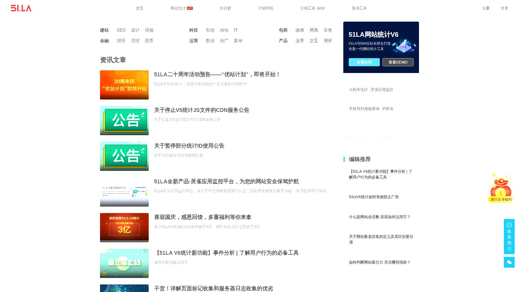The image size is (519, 292).
Task: Click the 手机号归属地查询 link
Action: [364, 109]
